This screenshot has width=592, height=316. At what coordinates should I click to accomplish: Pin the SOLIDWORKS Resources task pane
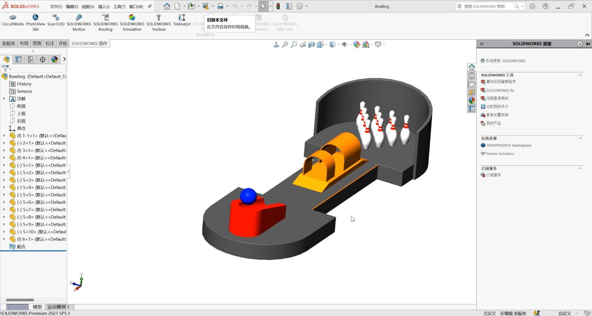(x=588, y=44)
